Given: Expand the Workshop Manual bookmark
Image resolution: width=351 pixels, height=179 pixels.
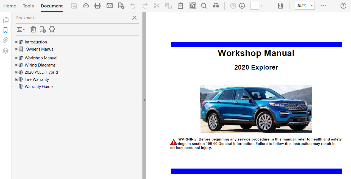Looking at the screenshot, I should 17,58.
